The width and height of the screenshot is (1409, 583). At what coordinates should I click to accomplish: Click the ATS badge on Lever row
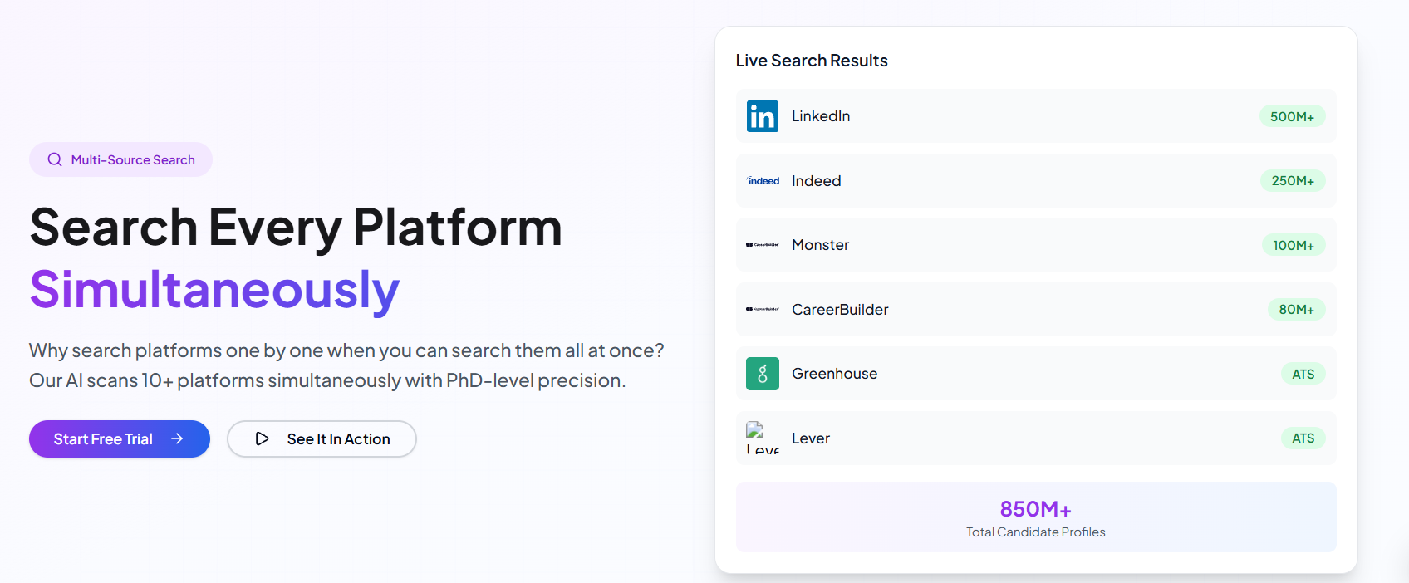(x=1303, y=438)
